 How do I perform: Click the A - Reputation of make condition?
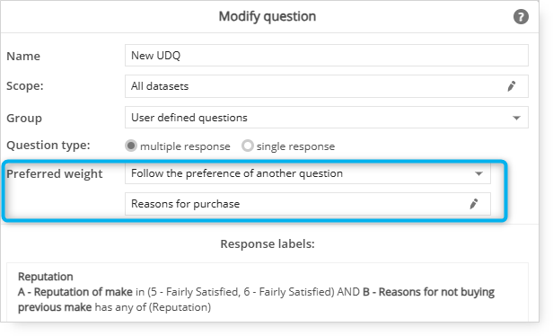[75, 292]
